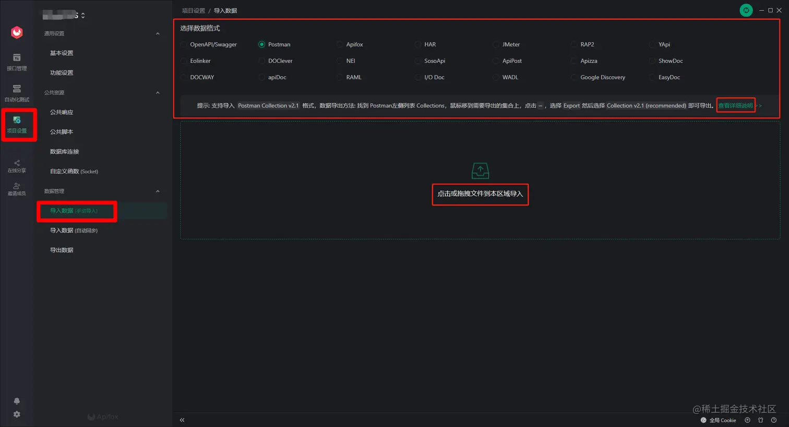Click the upload tray icon in drop zone
The height and width of the screenshot is (427, 789).
[480, 170]
